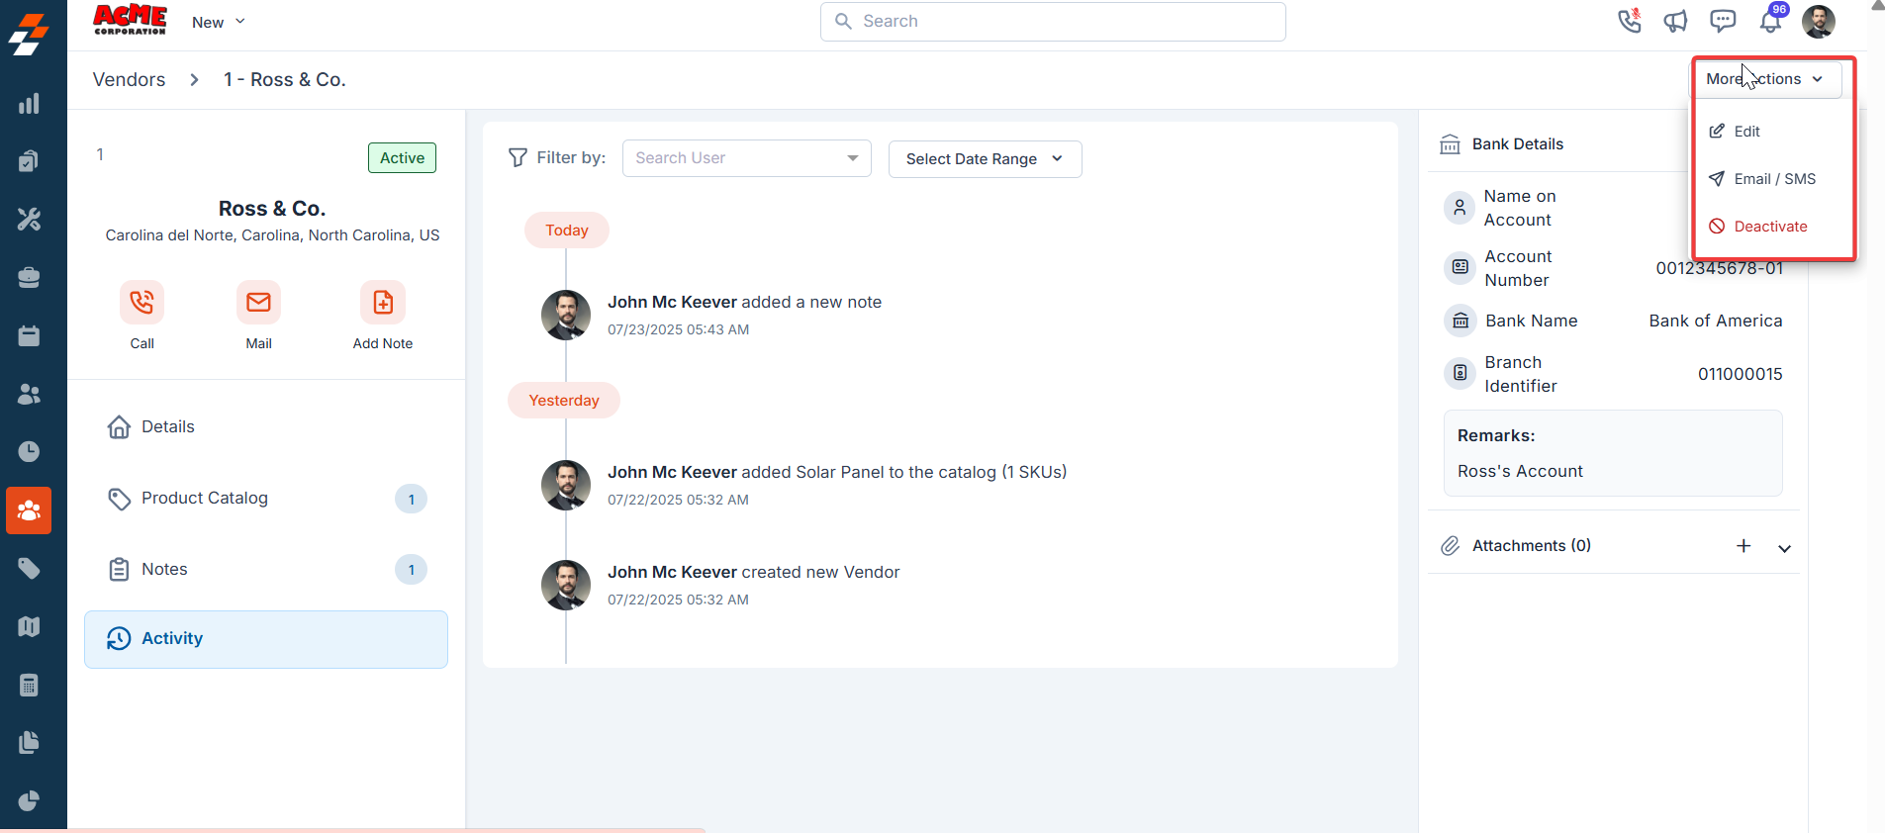Go to Vendors breadcrumb link

[x=129, y=79]
